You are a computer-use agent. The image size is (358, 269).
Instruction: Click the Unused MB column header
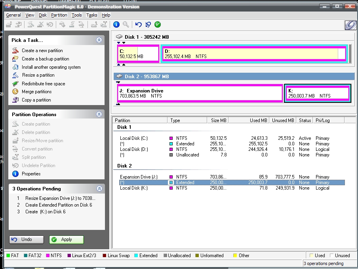click(x=283, y=120)
